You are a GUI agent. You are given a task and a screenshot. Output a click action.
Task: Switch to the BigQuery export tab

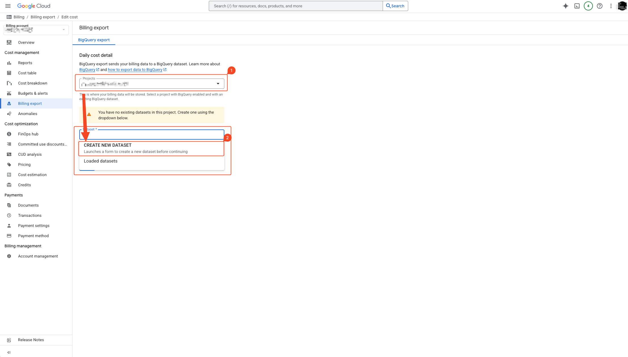pos(94,40)
